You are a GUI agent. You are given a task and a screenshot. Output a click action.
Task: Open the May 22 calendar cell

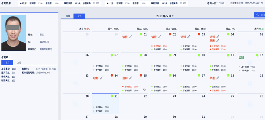pos(134,104)
